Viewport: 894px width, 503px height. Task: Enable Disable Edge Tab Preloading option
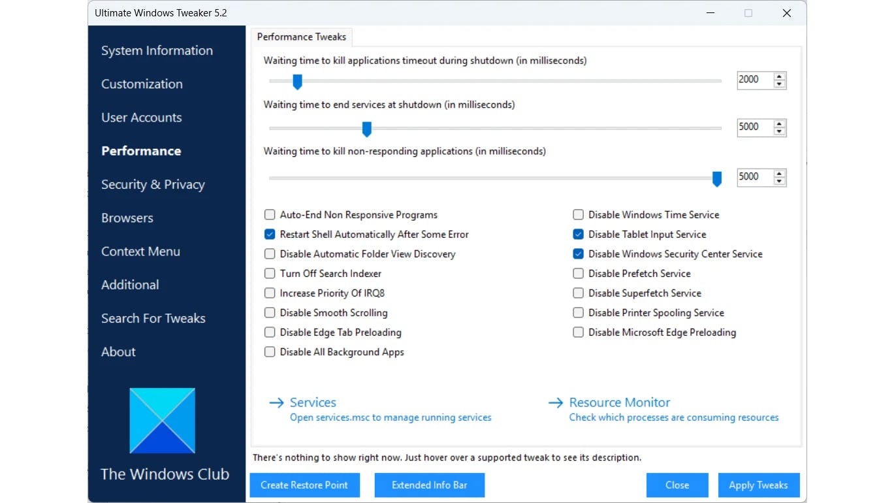pos(270,333)
